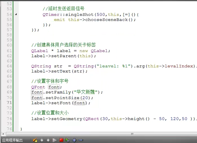This screenshot has height=143, width=197.
Task: Click first QLabel type on line 61
Action: [40, 51]
